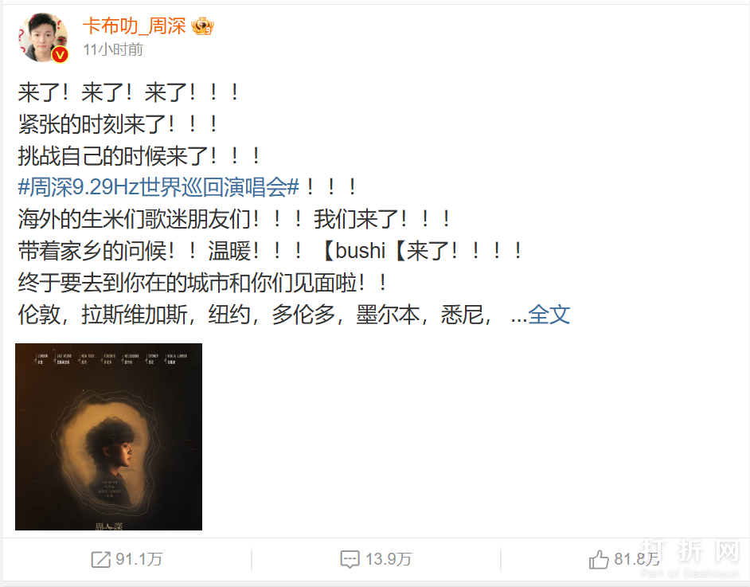Open username 卡布叻_周深 profile link

point(135,25)
